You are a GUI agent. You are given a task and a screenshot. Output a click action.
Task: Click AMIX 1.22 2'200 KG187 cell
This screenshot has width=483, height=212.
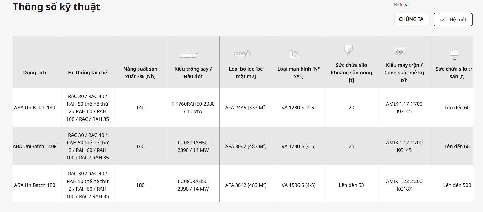tap(404, 185)
